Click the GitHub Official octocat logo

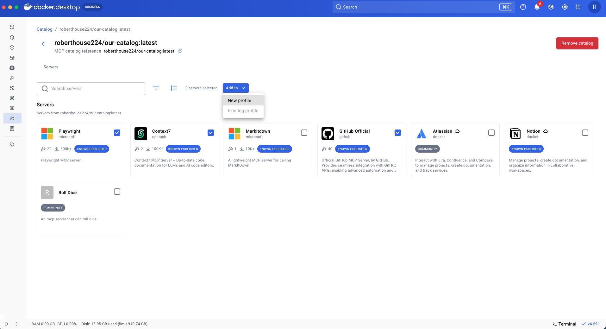[x=328, y=134]
